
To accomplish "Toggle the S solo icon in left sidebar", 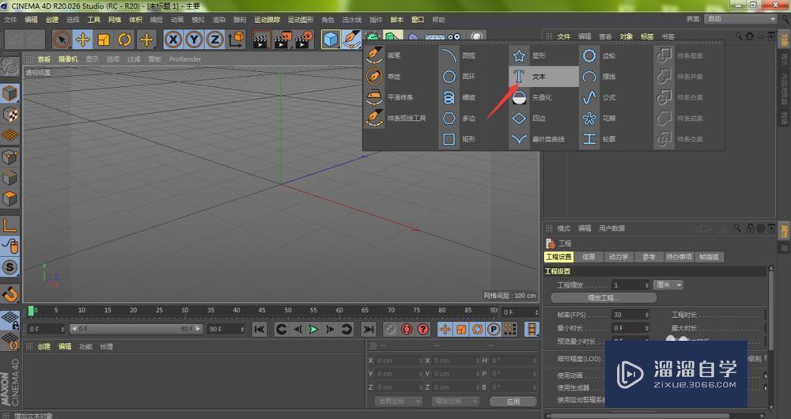I will (10, 267).
